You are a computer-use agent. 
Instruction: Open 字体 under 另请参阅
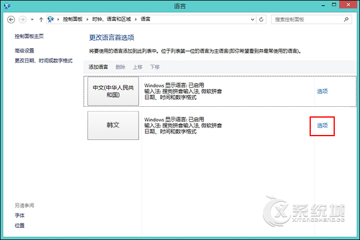20,215
